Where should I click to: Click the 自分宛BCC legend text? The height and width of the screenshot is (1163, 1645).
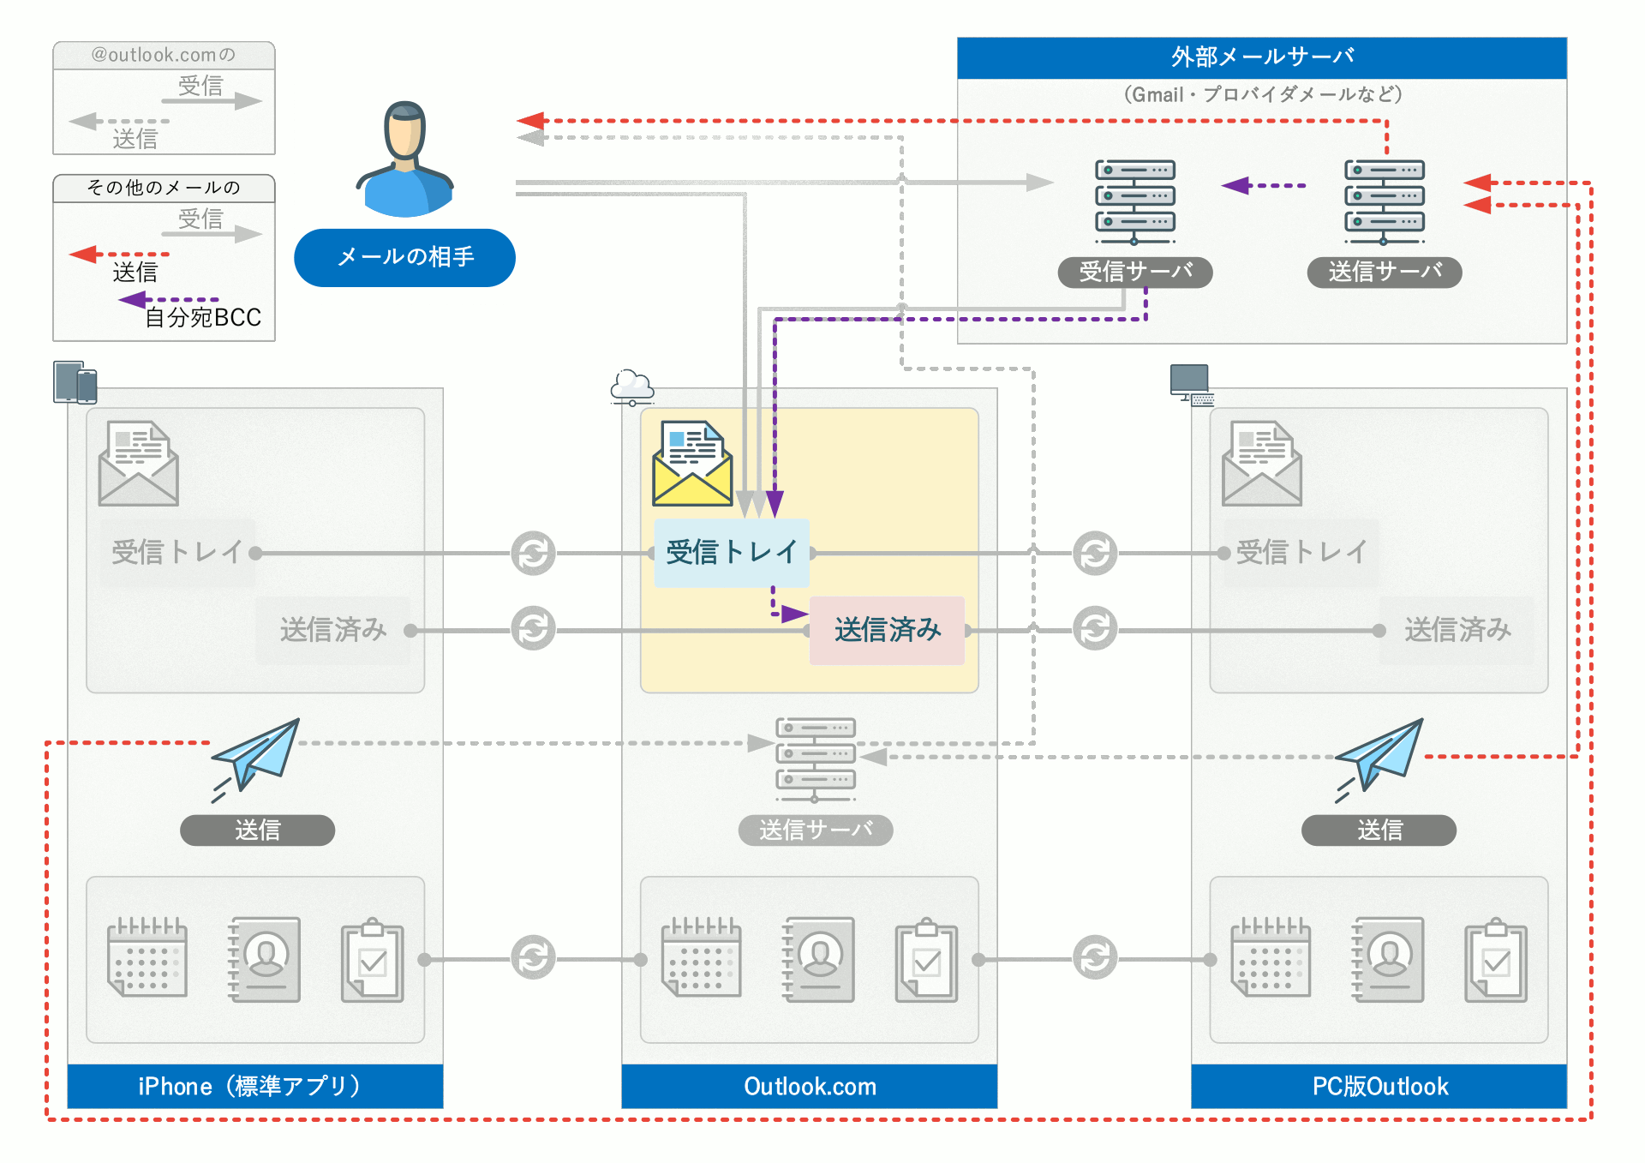pos(203,317)
